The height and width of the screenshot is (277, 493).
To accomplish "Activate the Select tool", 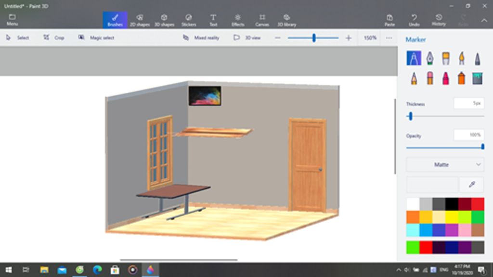I will (17, 38).
